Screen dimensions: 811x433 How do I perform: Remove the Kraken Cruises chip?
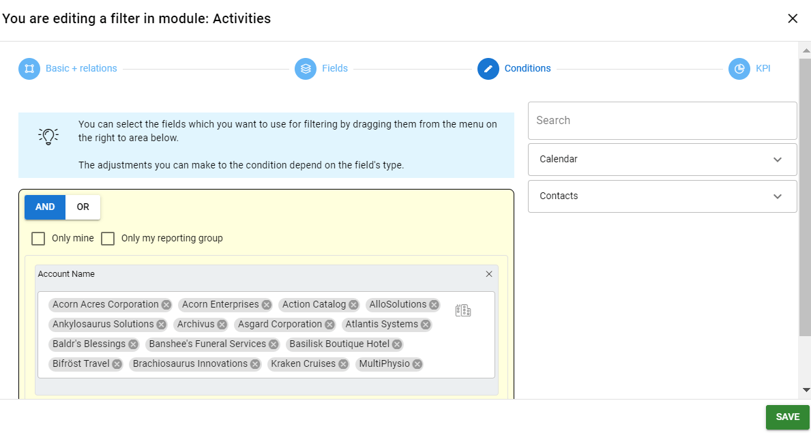click(344, 363)
